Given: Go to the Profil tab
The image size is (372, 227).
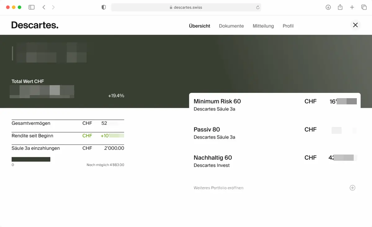Looking at the screenshot, I should [288, 26].
